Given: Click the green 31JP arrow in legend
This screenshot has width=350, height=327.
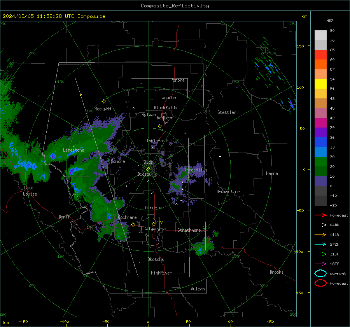Looking at the screenshot, I should tap(320, 254).
